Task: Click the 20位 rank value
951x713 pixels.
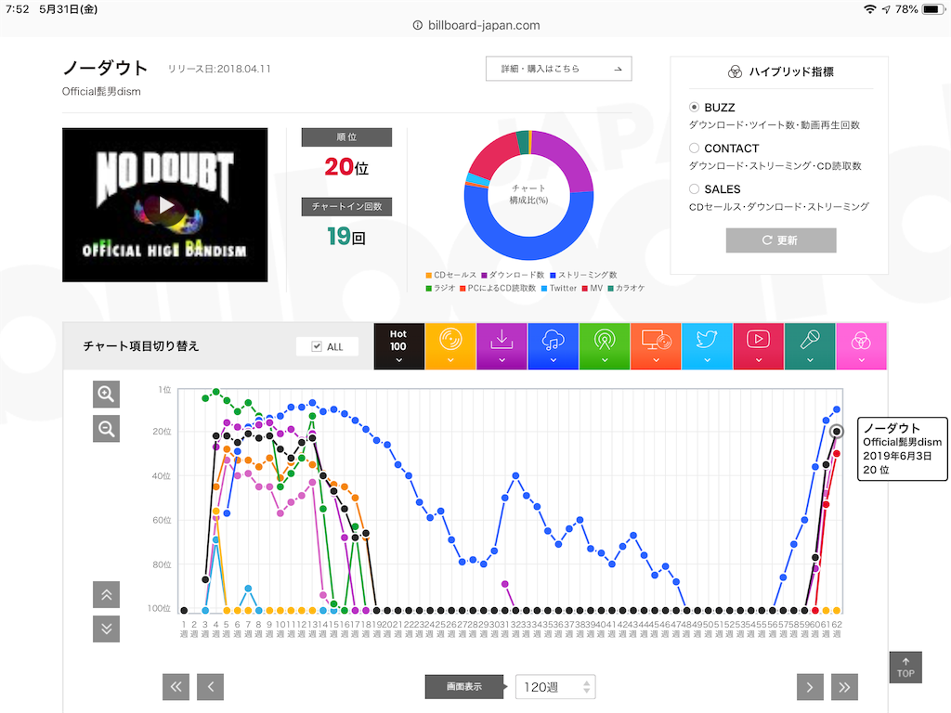Action: point(346,167)
